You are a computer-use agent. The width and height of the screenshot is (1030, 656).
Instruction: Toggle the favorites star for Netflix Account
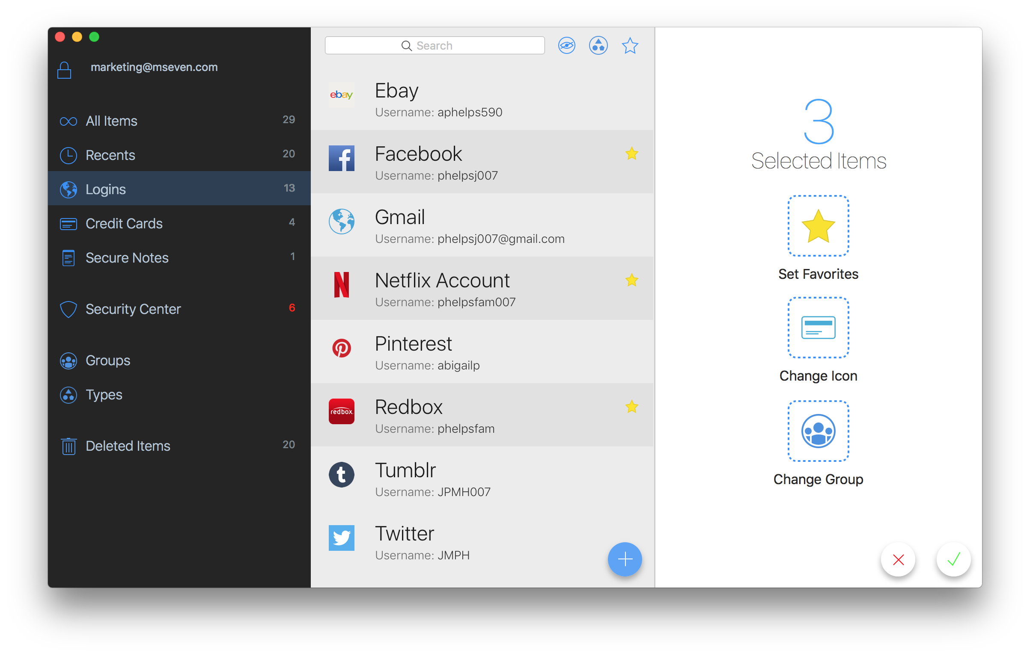pos(631,281)
